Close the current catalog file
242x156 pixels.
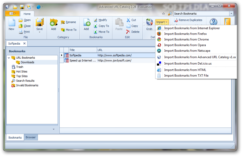(x=25, y=26)
